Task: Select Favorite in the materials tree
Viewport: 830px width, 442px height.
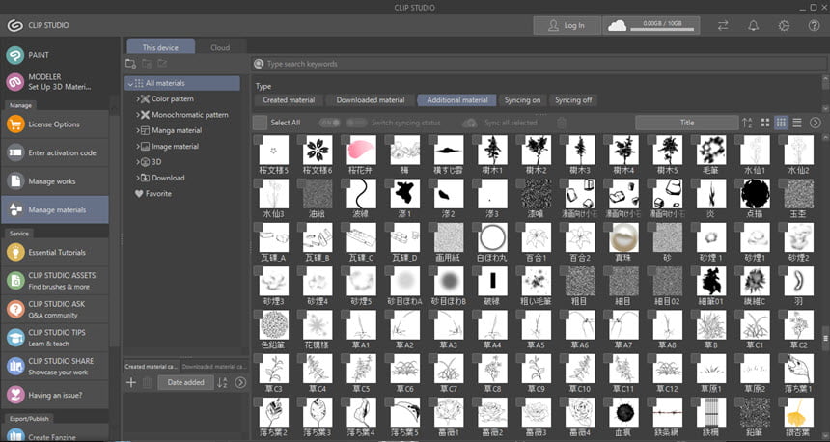Action: (x=153, y=194)
